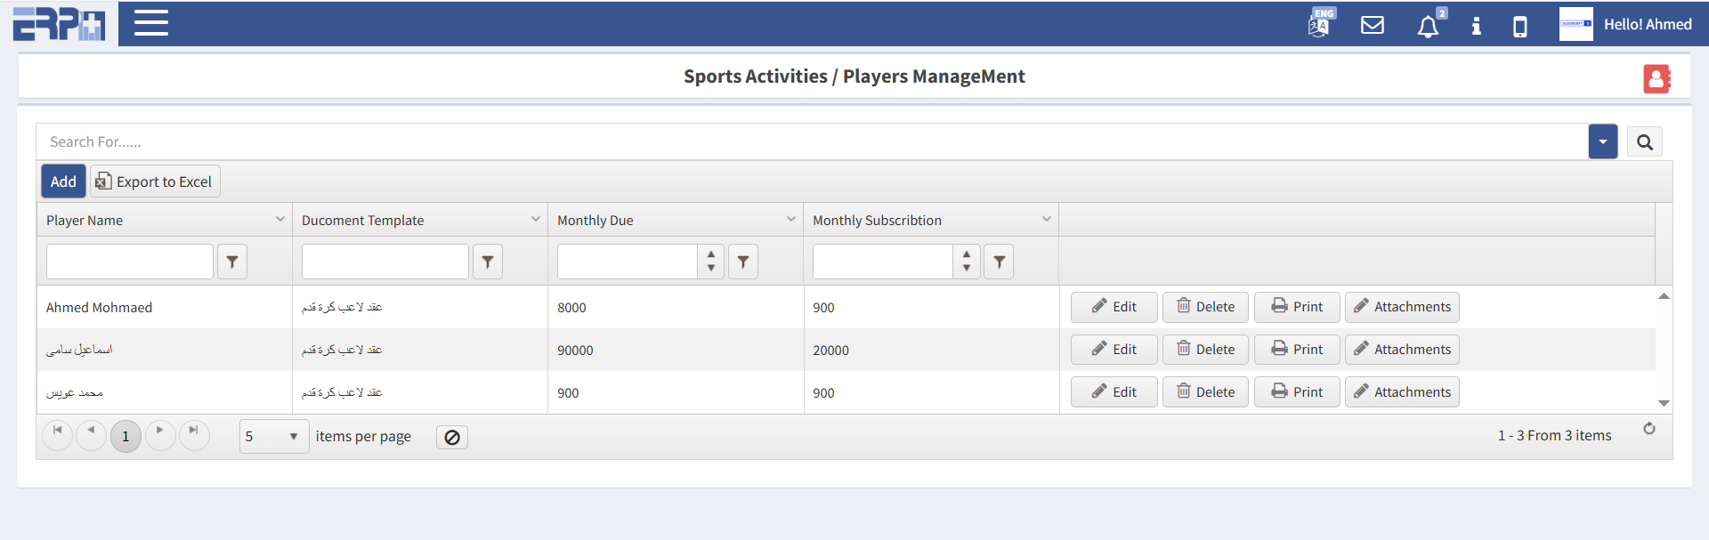Image resolution: width=1709 pixels, height=540 pixels.
Task: Open the mail envelope inbox
Action: coord(1373,25)
